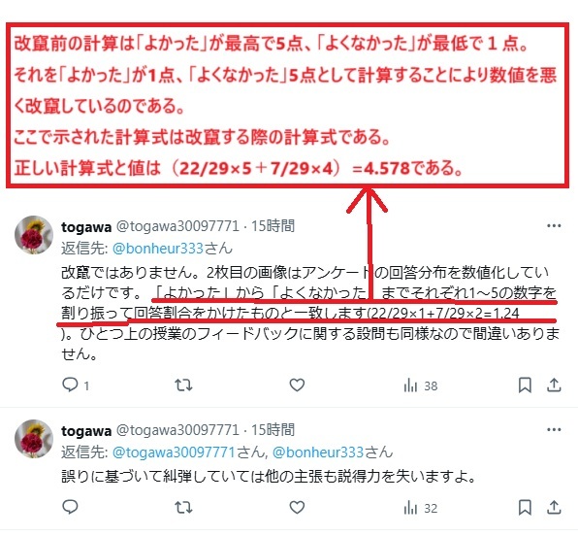Share the first togawa tweet
This screenshot has width=578, height=536.
pyautogui.click(x=554, y=385)
